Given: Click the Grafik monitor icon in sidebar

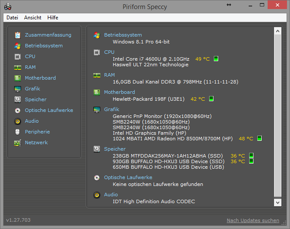Looking at the screenshot, I should click(x=18, y=89).
